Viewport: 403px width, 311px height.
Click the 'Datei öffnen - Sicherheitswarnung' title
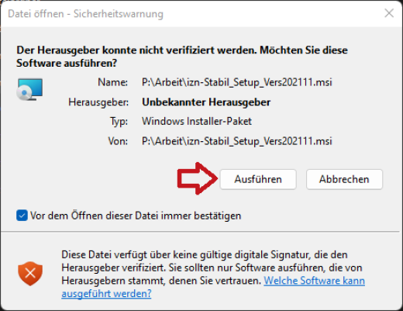[x=85, y=14]
